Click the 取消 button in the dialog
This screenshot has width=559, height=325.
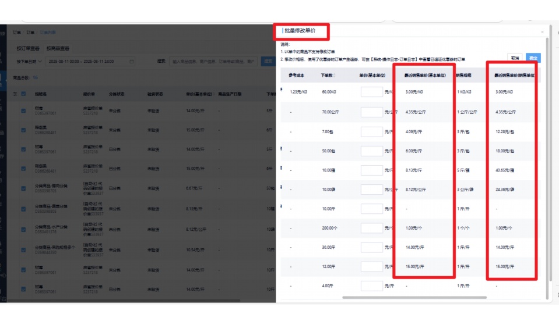click(514, 58)
